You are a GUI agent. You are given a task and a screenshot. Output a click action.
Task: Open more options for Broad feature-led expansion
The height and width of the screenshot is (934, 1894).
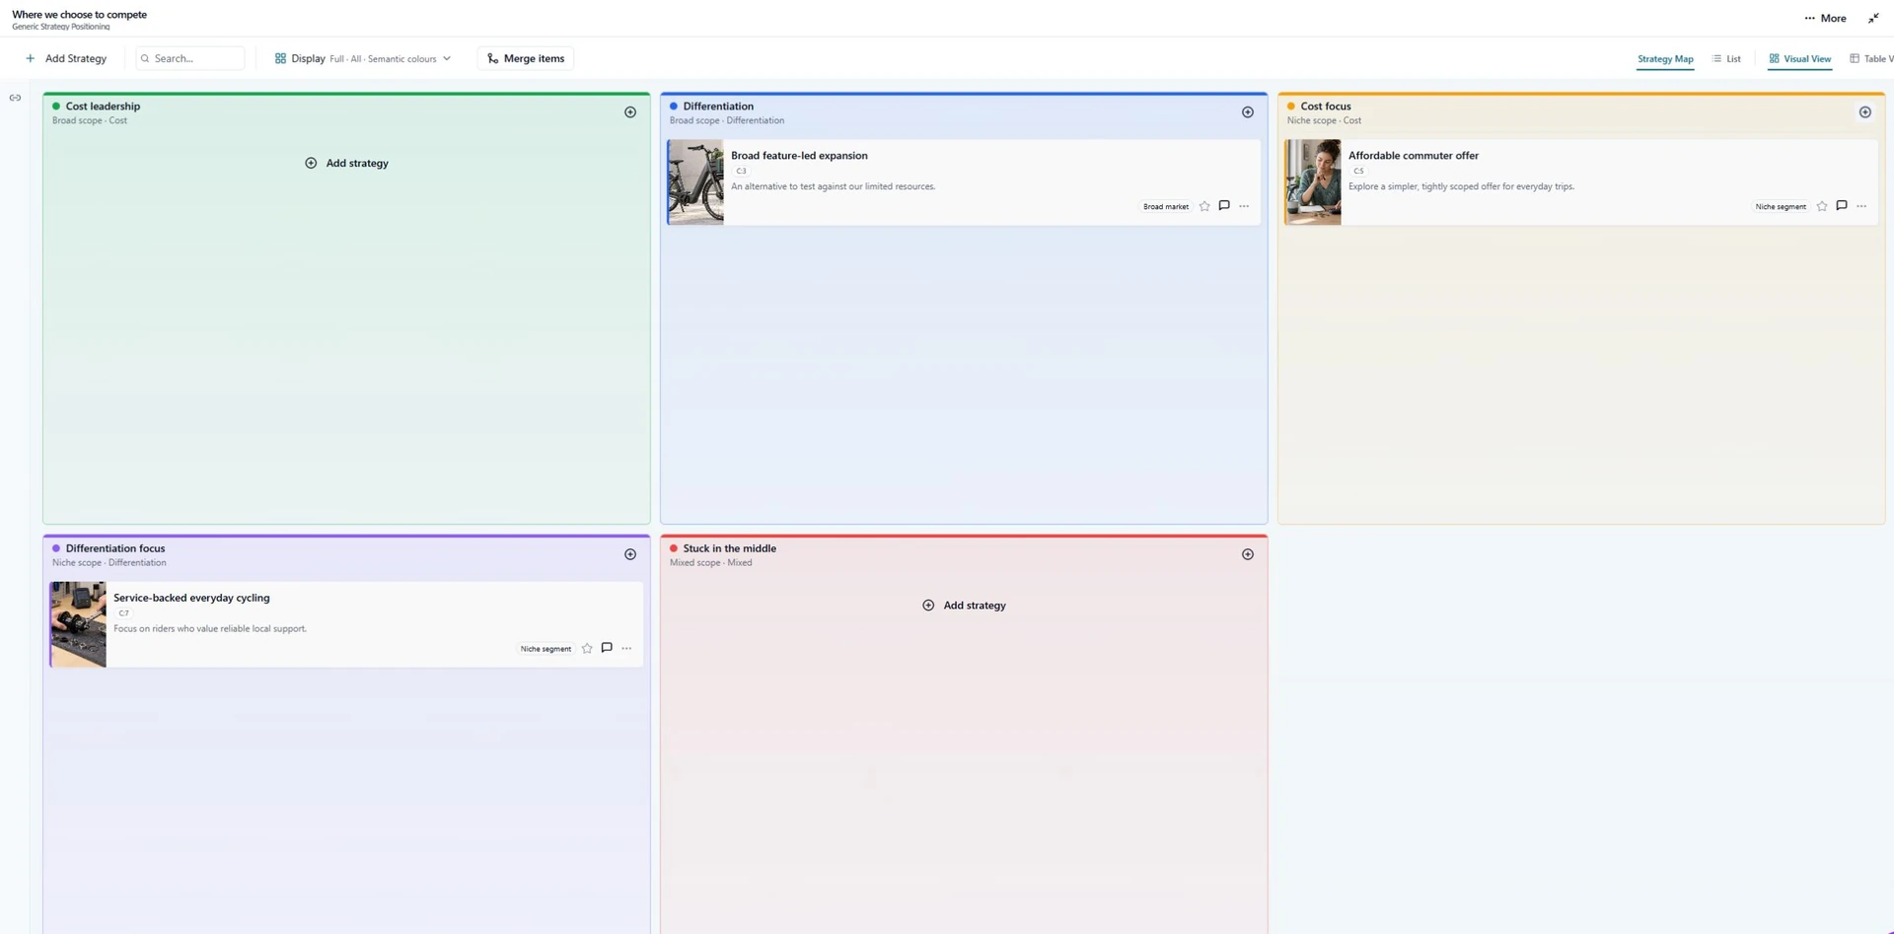click(1244, 206)
